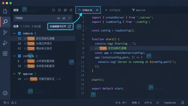
Task: Open notifications bell in status bar
Action: tap(183, 103)
